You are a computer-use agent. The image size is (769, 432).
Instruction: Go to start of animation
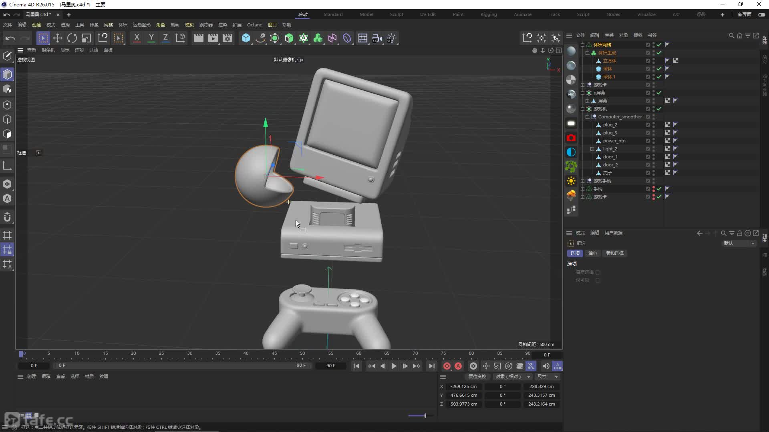pos(356,366)
